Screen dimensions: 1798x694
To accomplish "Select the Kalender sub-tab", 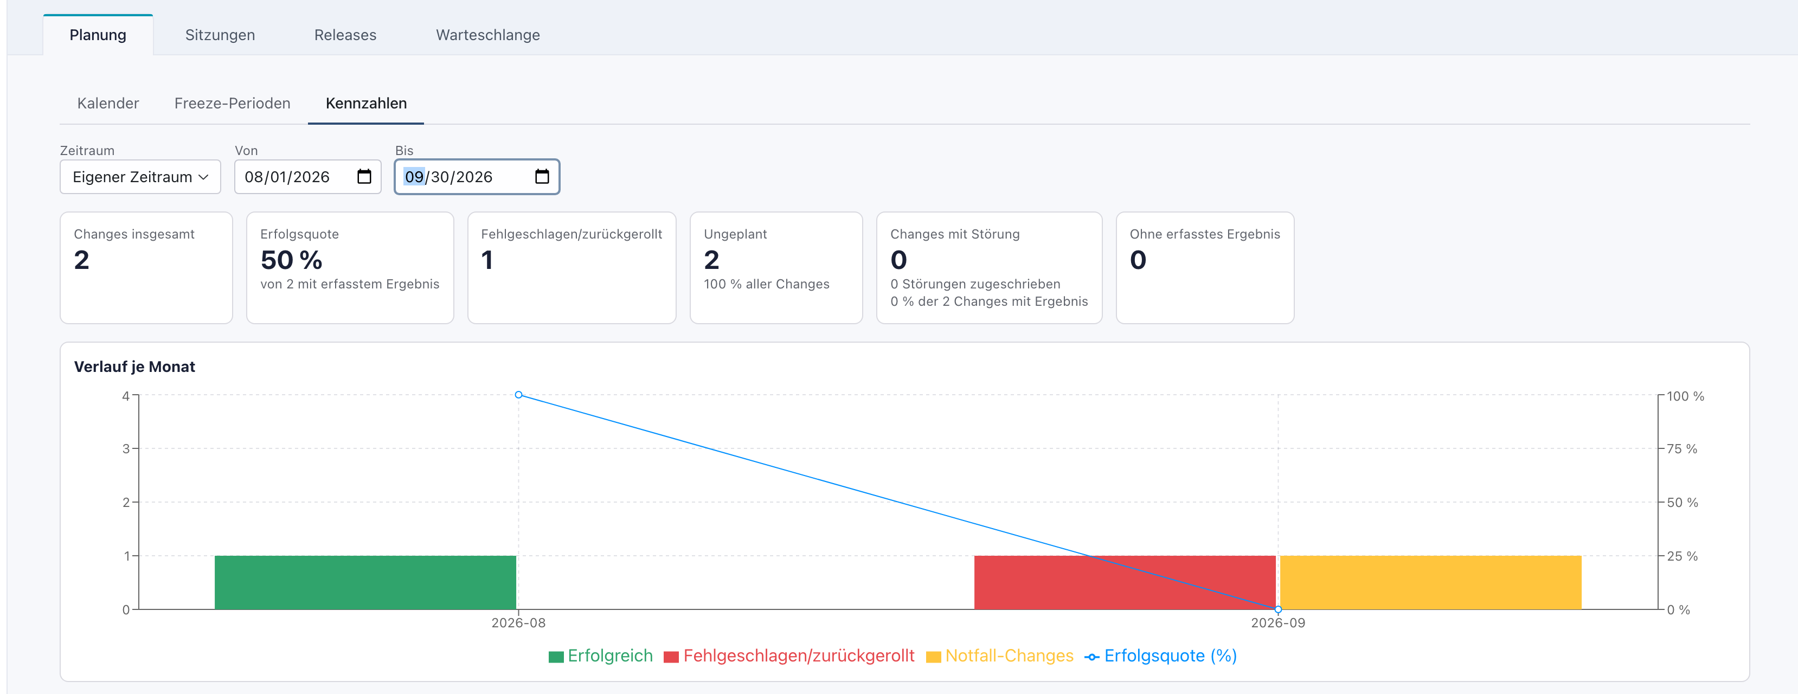I will tap(108, 104).
